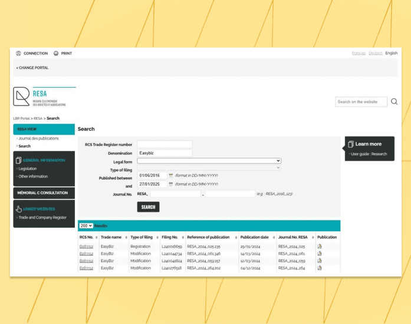
Task: Switch language to Français
Action: coord(359,54)
